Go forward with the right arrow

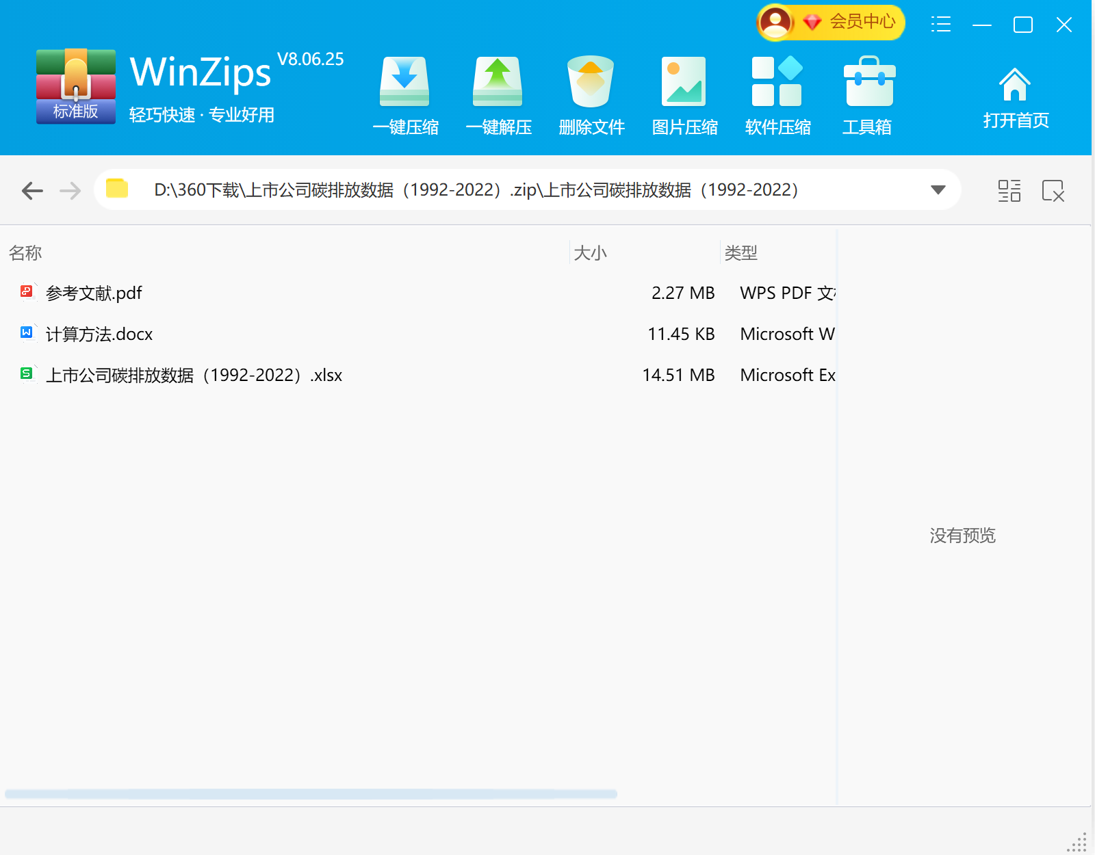coord(70,190)
